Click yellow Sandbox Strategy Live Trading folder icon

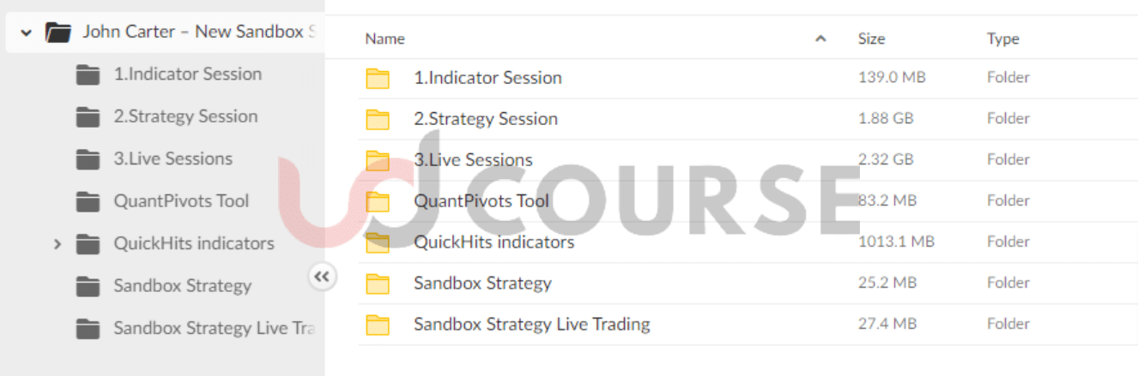click(x=378, y=325)
